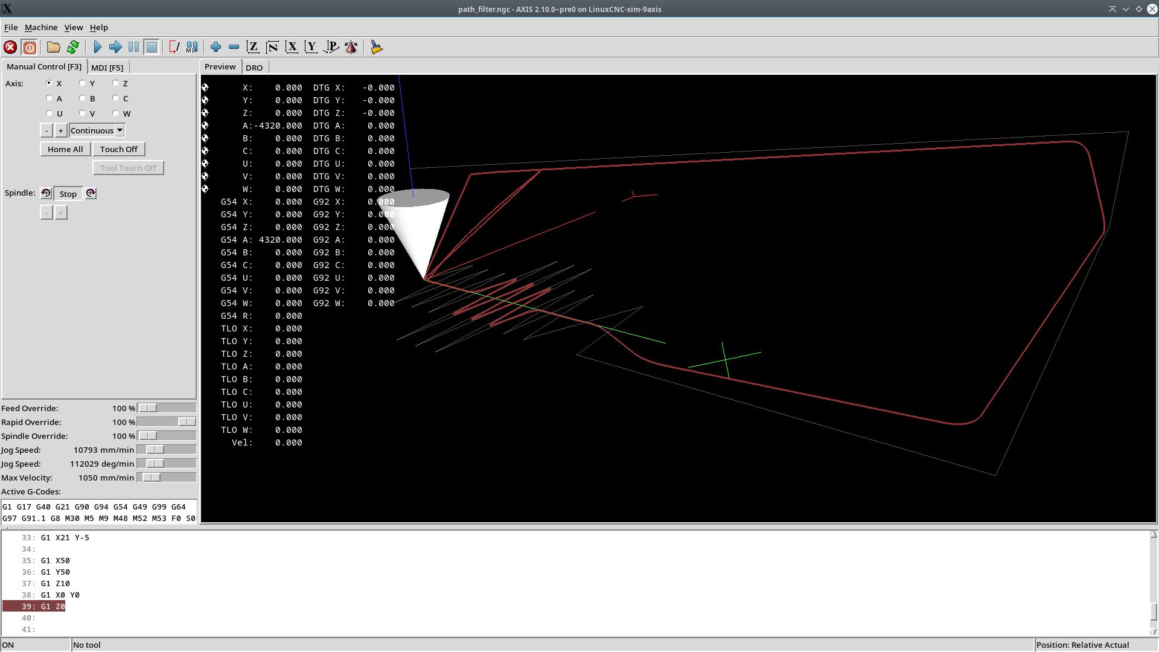
Task: Select the Manual Control [F3] tab
Action: (x=44, y=66)
